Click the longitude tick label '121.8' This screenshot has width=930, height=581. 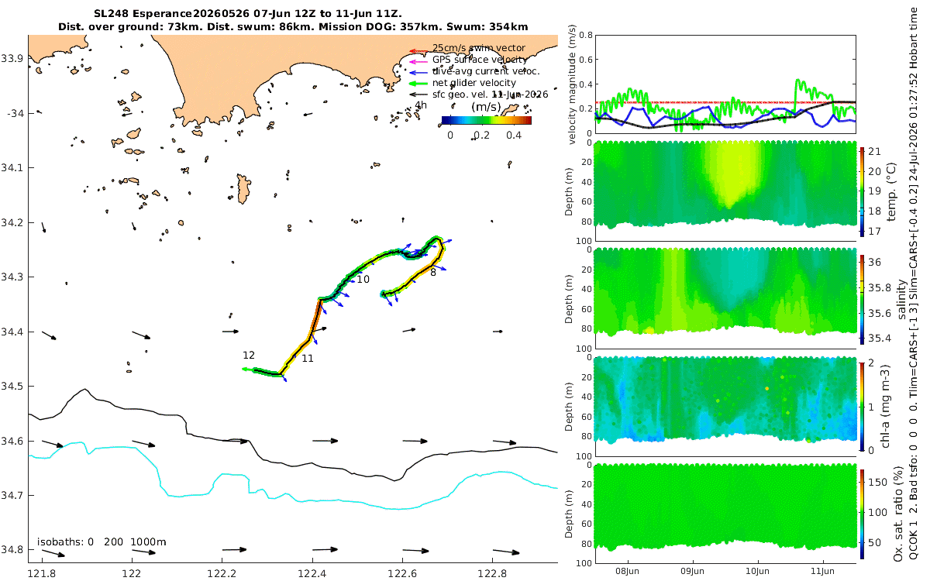coord(41,574)
